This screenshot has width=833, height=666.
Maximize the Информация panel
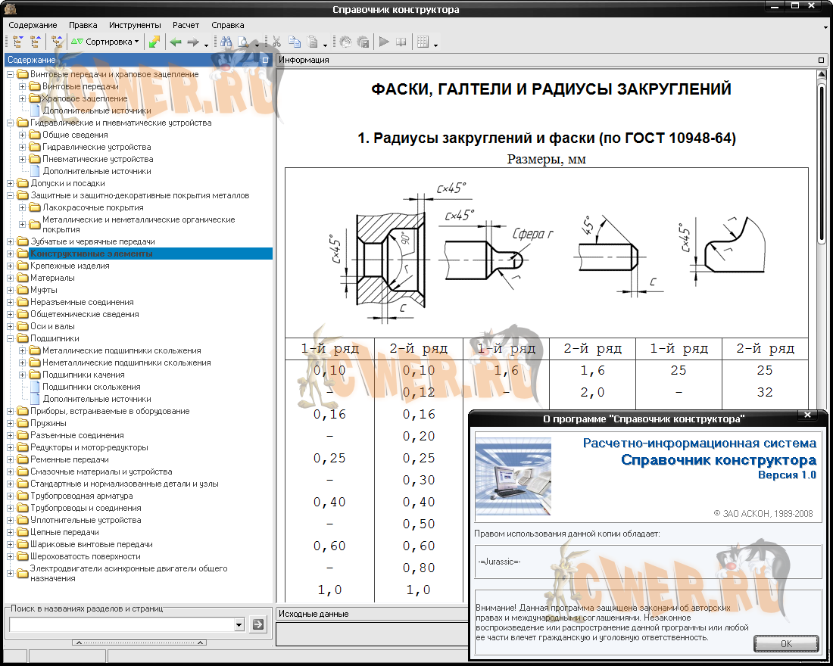point(822,60)
